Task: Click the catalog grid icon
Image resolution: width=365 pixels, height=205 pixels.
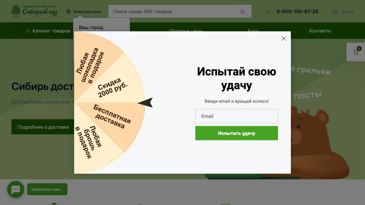Action: click(x=29, y=31)
